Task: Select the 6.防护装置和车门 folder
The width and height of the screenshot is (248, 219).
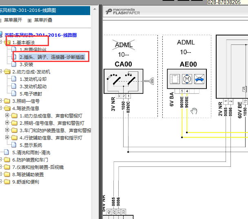Action: 30,160
